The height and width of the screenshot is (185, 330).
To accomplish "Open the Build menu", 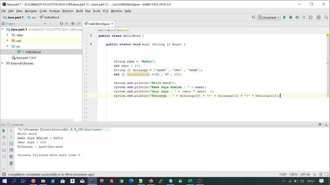I will click(79, 11).
